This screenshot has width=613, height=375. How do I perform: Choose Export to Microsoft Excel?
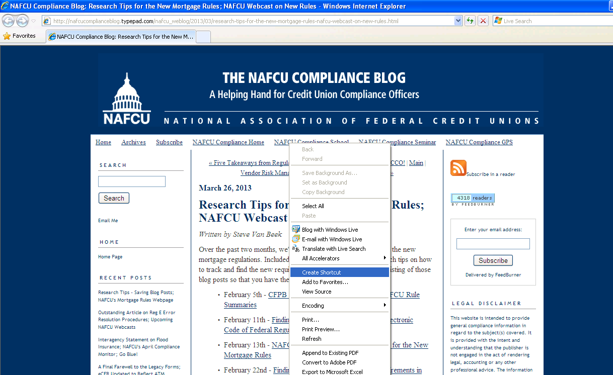pos(340,372)
